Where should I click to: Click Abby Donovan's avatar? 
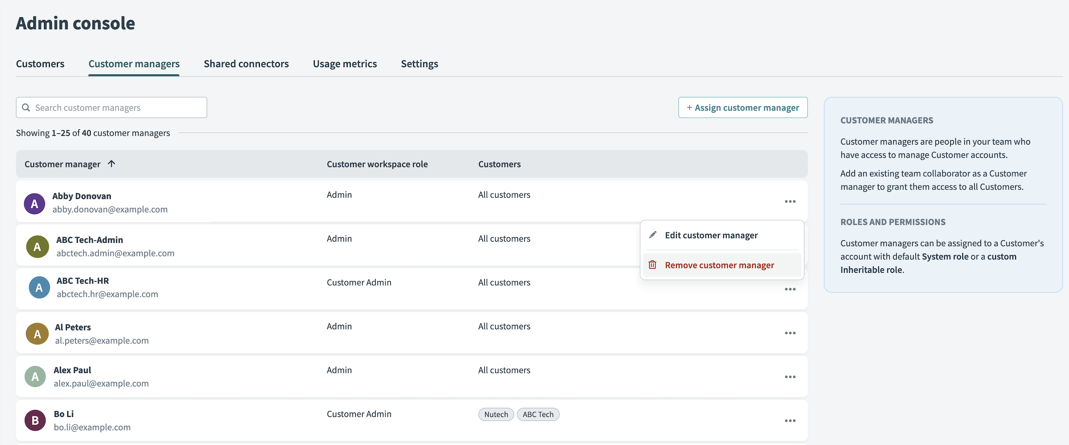[x=34, y=203]
